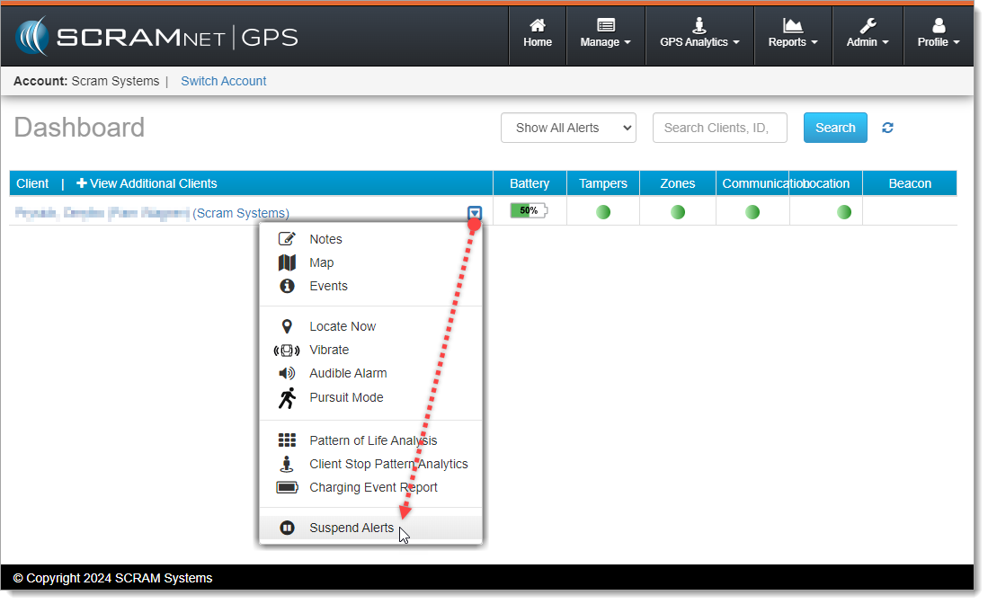Viewport: 988px width, 604px height.
Task: Click the Events info icon
Action: tap(287, 286)
